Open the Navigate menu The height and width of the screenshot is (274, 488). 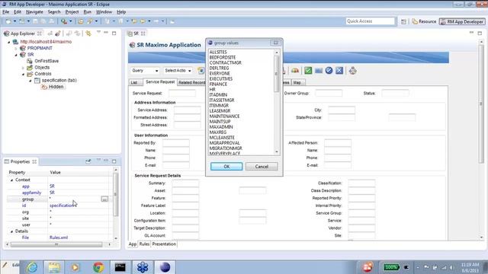(x=34, y=12)
